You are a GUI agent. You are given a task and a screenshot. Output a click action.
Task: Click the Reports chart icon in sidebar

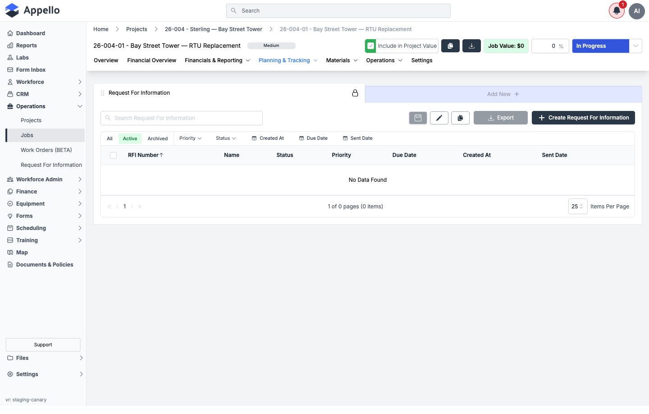(10, 46)
